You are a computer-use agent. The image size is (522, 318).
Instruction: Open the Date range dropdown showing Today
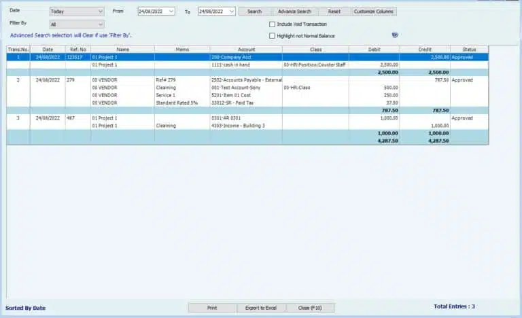(101, 12)
